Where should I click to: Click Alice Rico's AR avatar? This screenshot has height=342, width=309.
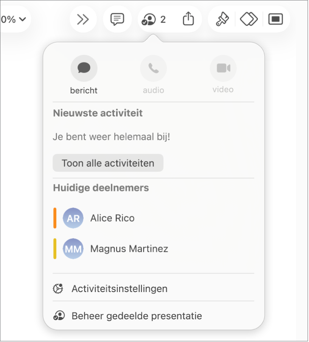pos(73,218)
